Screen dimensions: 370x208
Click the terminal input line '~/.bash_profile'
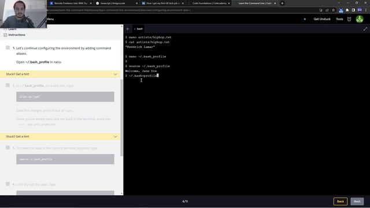pyautogui.click(x=143, y=76)
